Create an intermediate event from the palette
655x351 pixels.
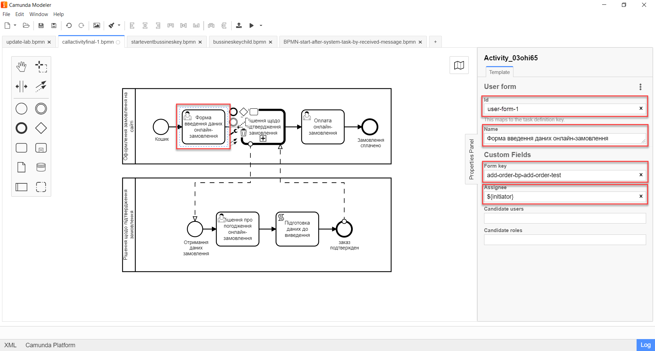click(x=41, y=109)
